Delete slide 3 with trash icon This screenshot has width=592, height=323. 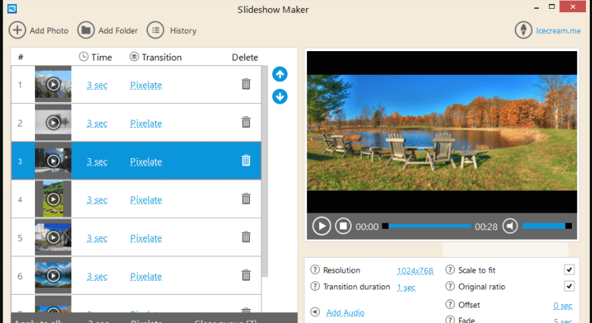[x=246, y=160]
